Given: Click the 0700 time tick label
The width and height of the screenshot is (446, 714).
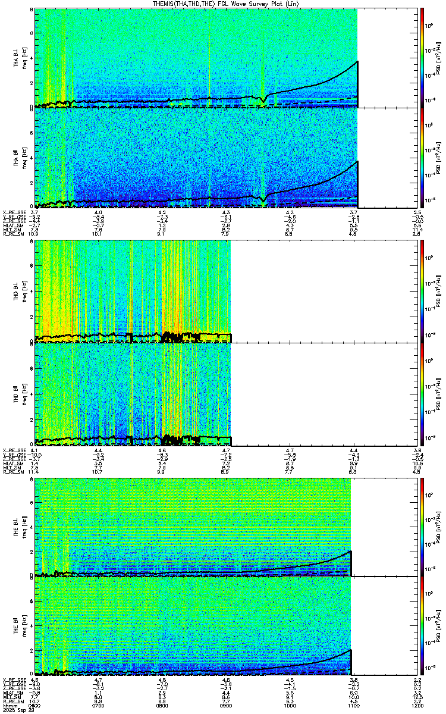Looking at the screenshot, I should pos(99,706).
